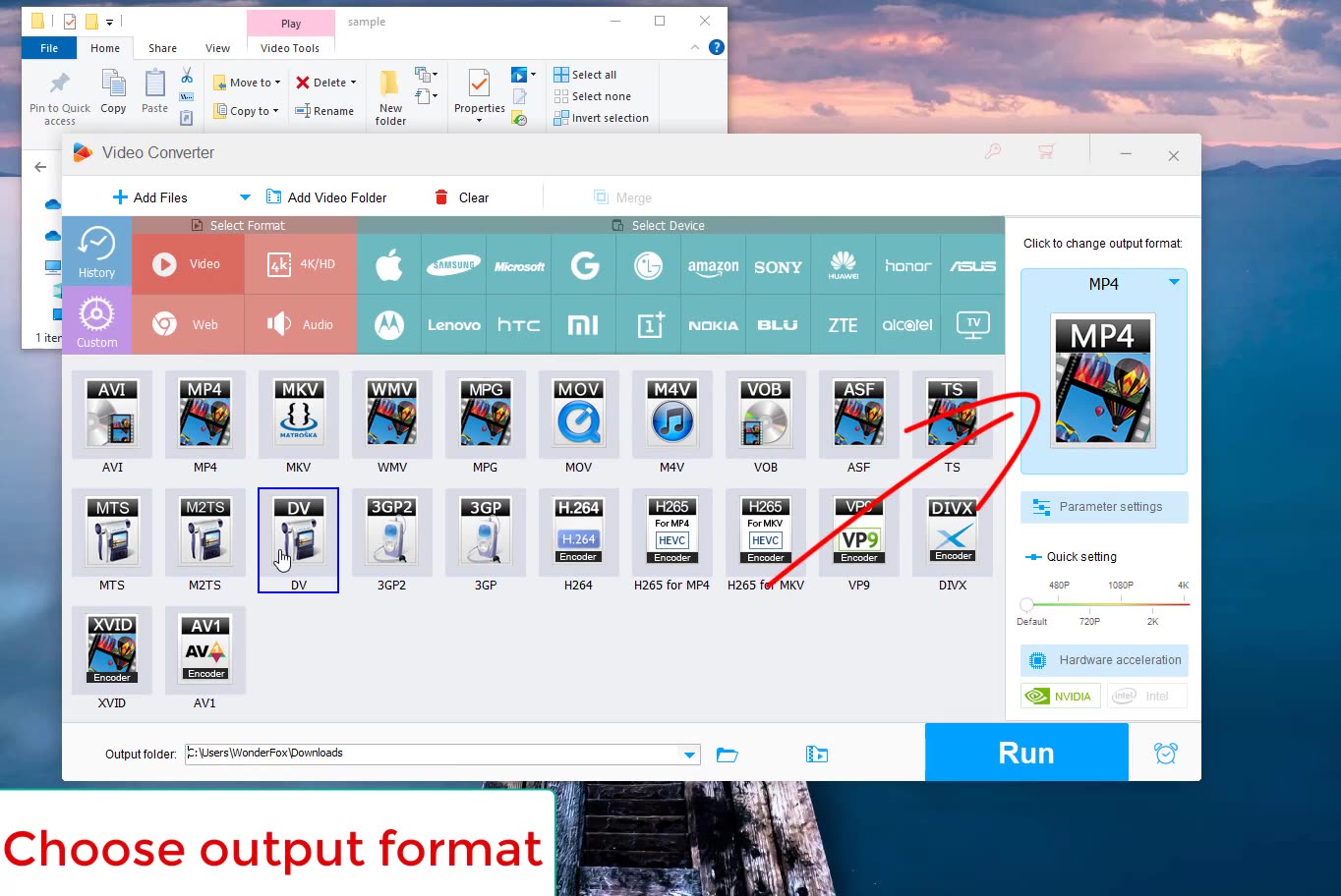
Task: Choose the MPG format icon
Action: [485, 414]
